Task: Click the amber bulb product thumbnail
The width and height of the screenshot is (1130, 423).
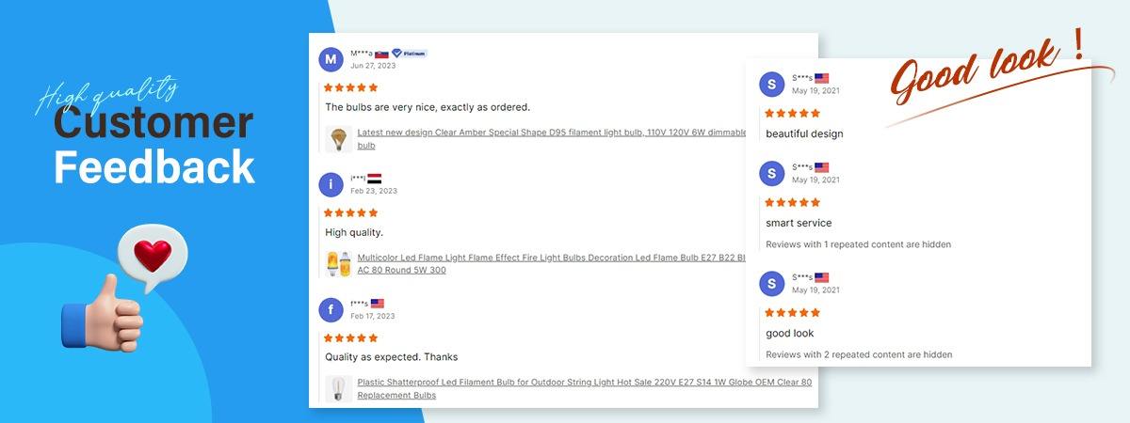Action: (x=338, y=139)
